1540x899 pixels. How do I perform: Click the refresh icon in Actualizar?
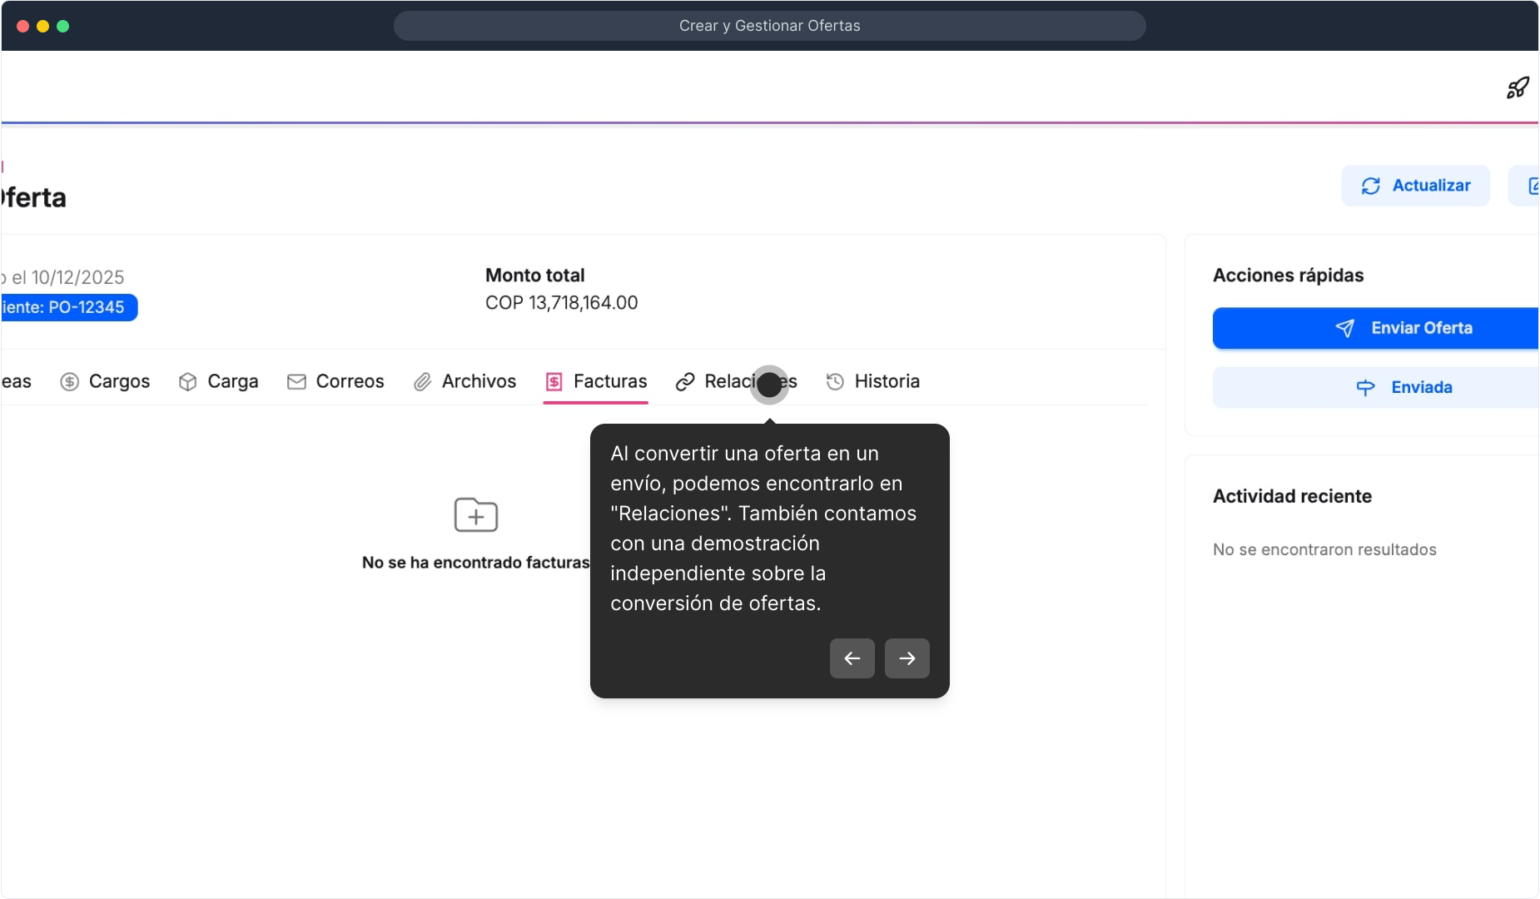click(1370, 186)
